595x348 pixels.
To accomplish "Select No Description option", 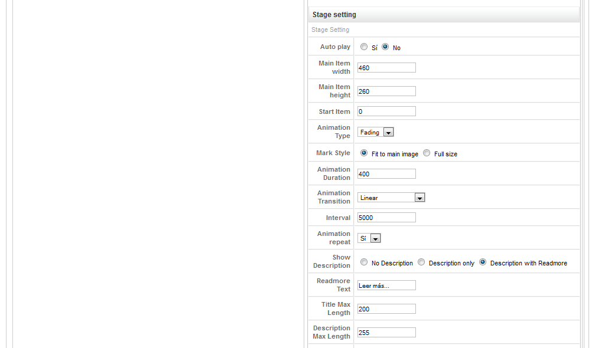I will 364,262.
